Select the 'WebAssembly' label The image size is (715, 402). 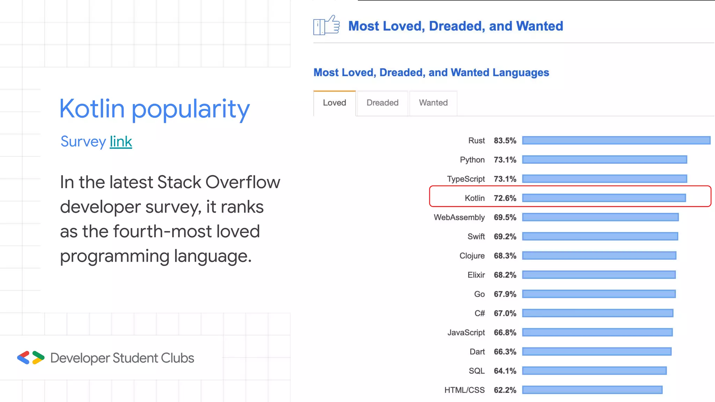click(459, 217)
